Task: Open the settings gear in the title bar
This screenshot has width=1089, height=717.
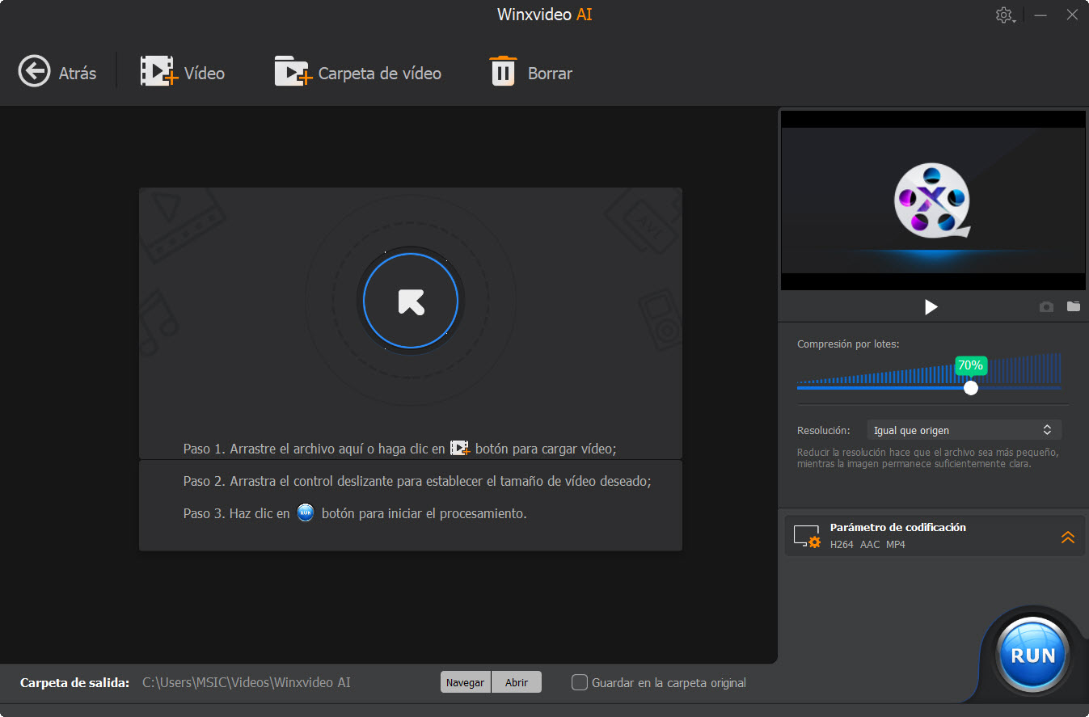Action: point(1002,14)
